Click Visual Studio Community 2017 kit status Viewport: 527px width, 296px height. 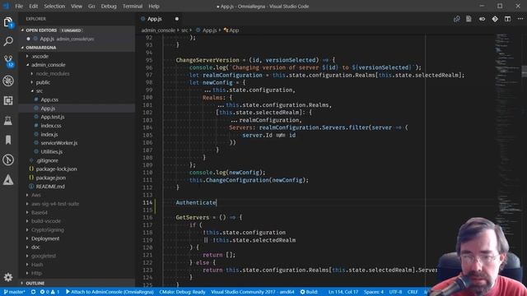253,292
